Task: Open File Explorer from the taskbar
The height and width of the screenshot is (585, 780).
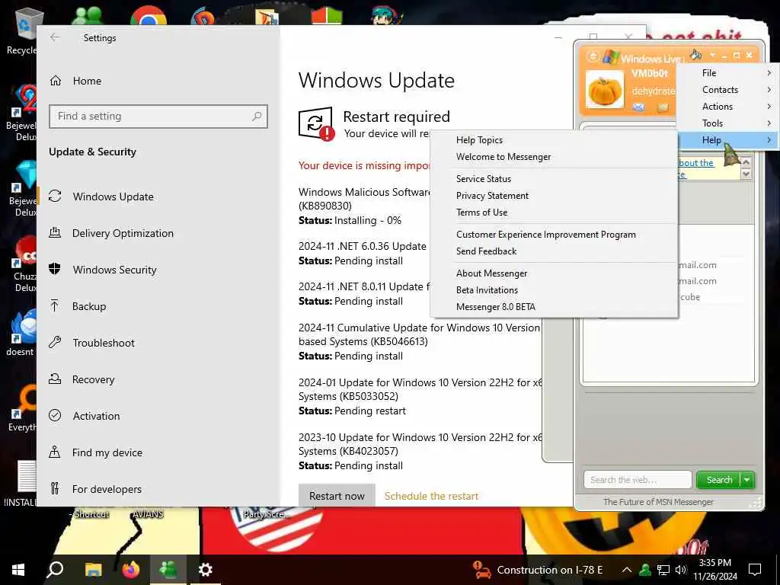Action: pos(93,570)
